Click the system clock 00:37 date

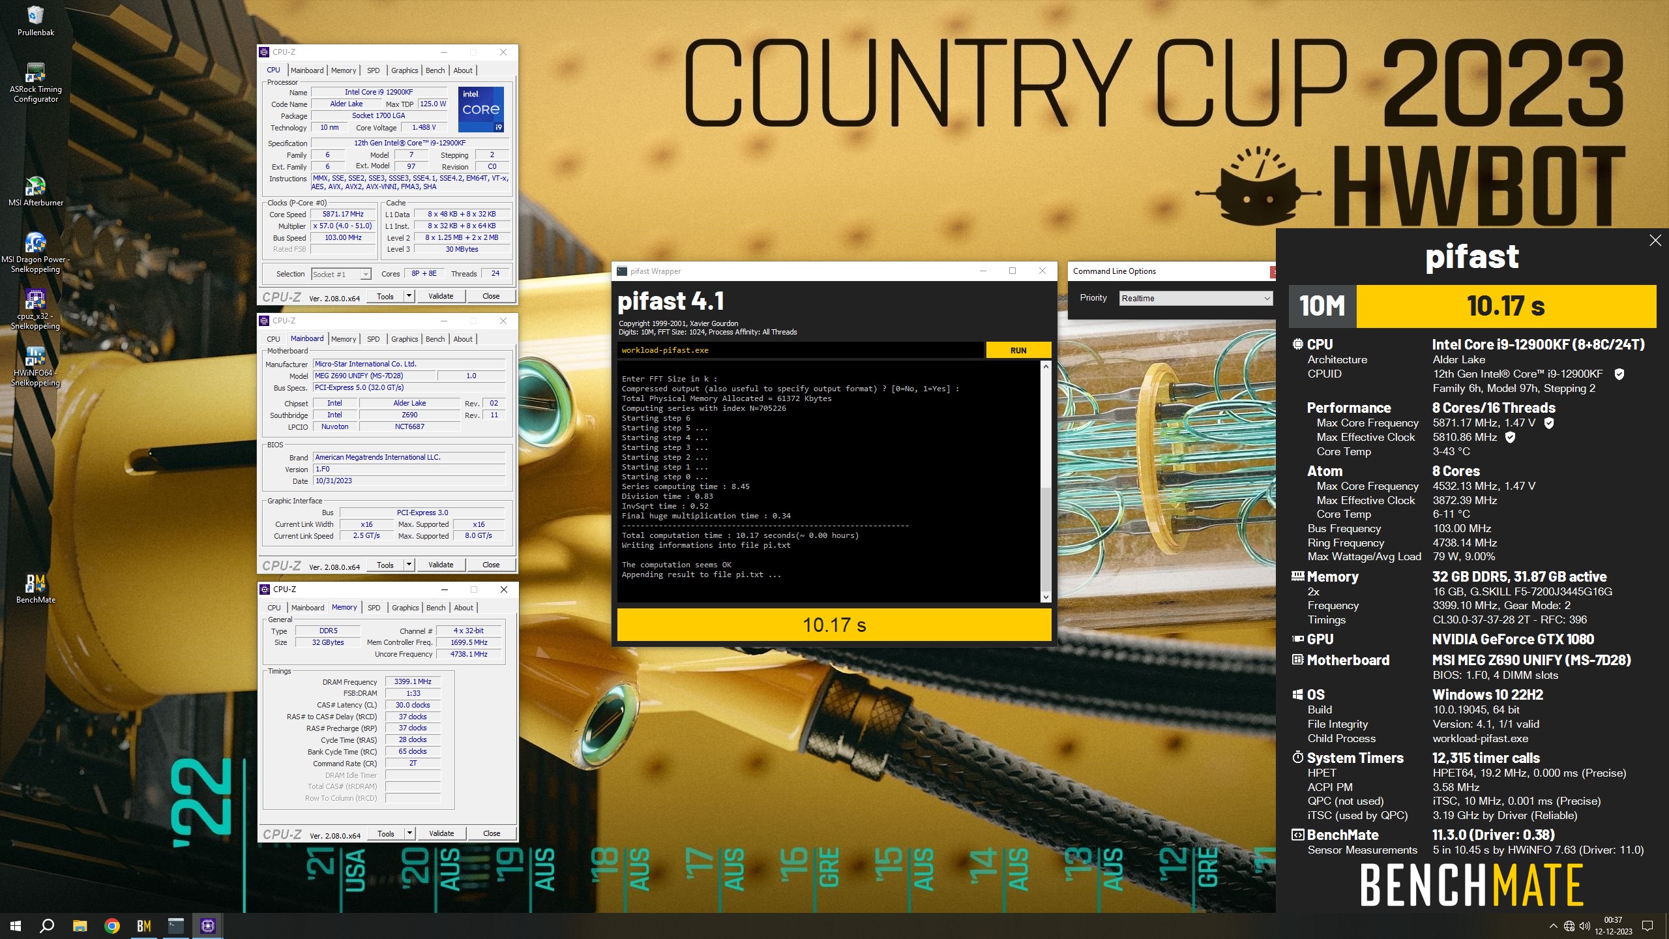click(1613, 925)
